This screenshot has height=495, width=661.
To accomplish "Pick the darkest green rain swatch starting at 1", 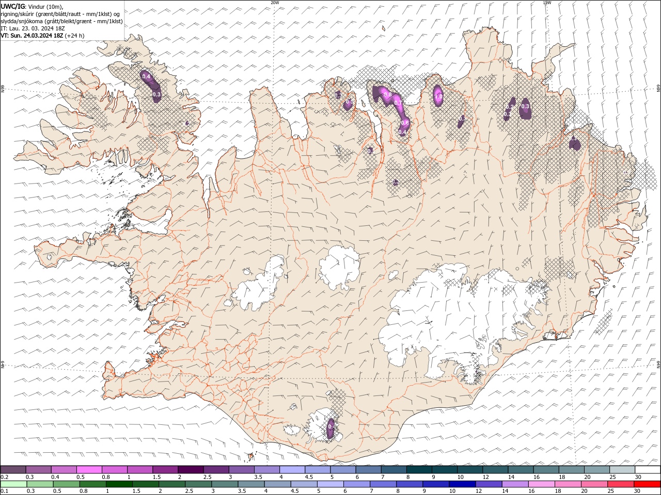I will pyautogui.click(x=119, y=484).
